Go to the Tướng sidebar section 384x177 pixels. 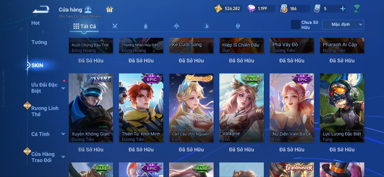[x=39, y=42]
